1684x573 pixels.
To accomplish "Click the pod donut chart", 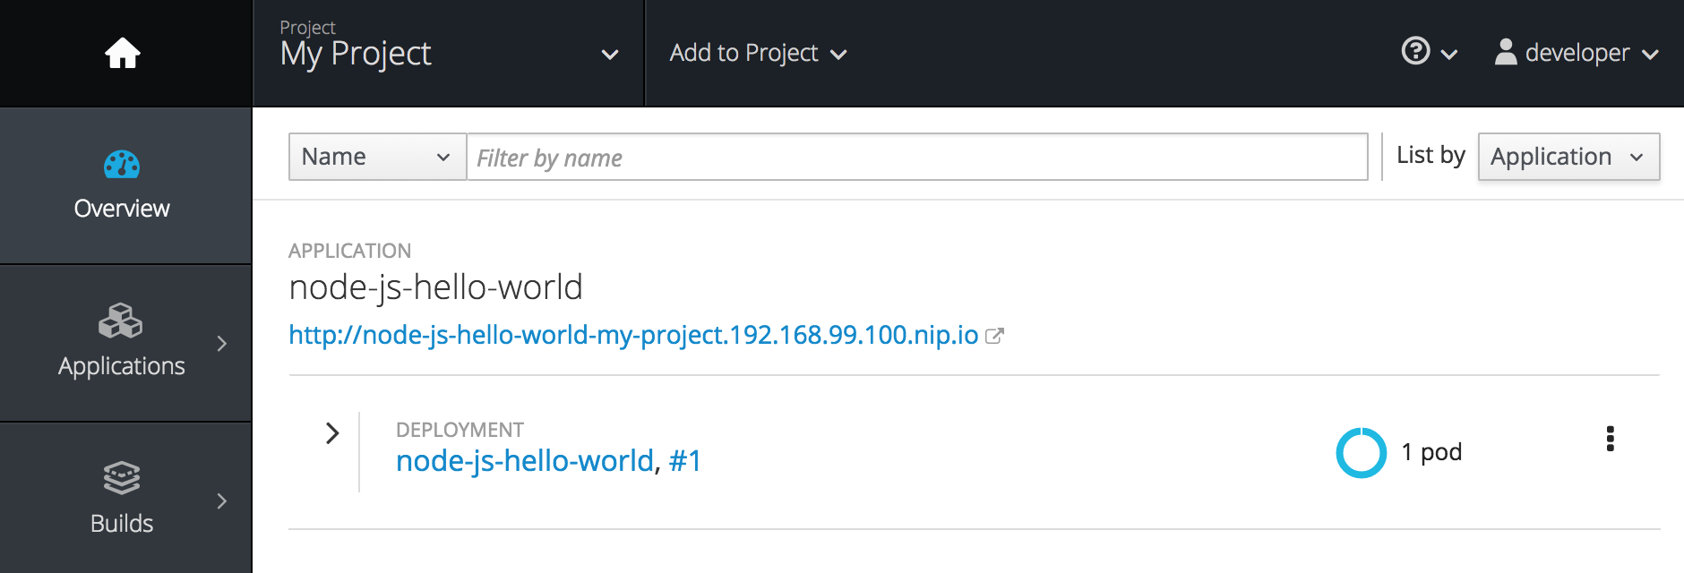I will click(x=1362, y=452).
